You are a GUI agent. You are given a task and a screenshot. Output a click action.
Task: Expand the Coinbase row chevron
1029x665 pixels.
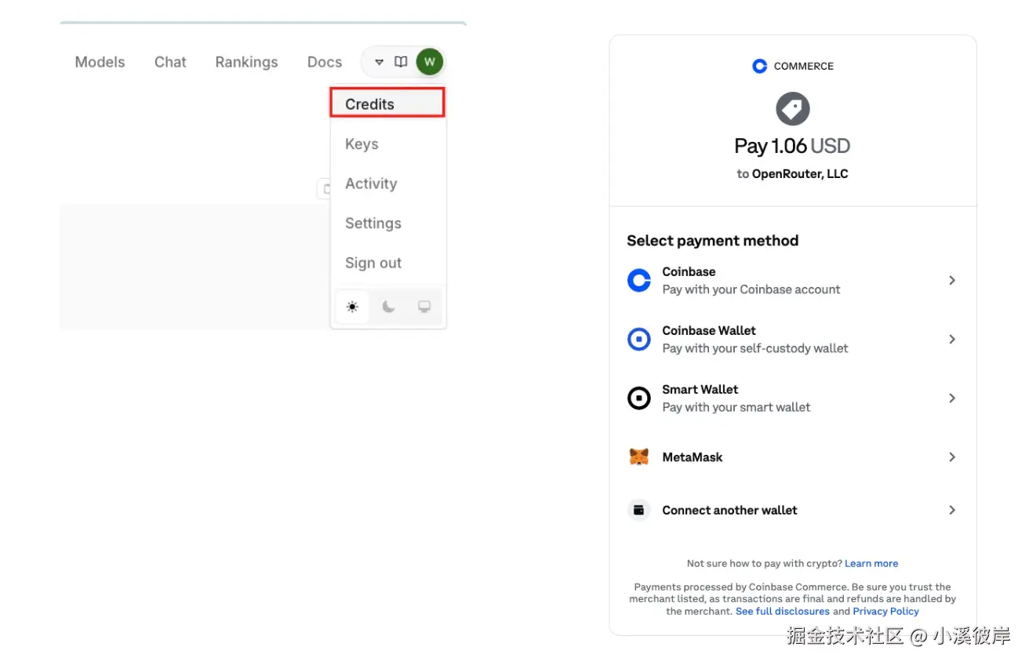pyautogui.click(x=952, y=280)
